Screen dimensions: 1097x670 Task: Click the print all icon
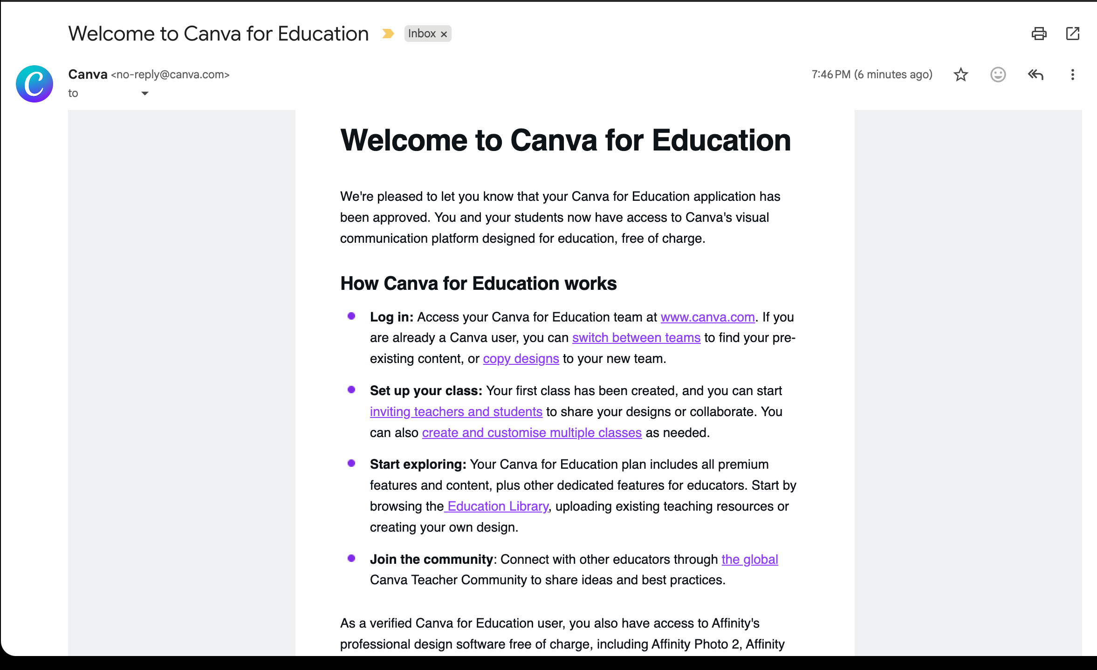click(1039, 34)
